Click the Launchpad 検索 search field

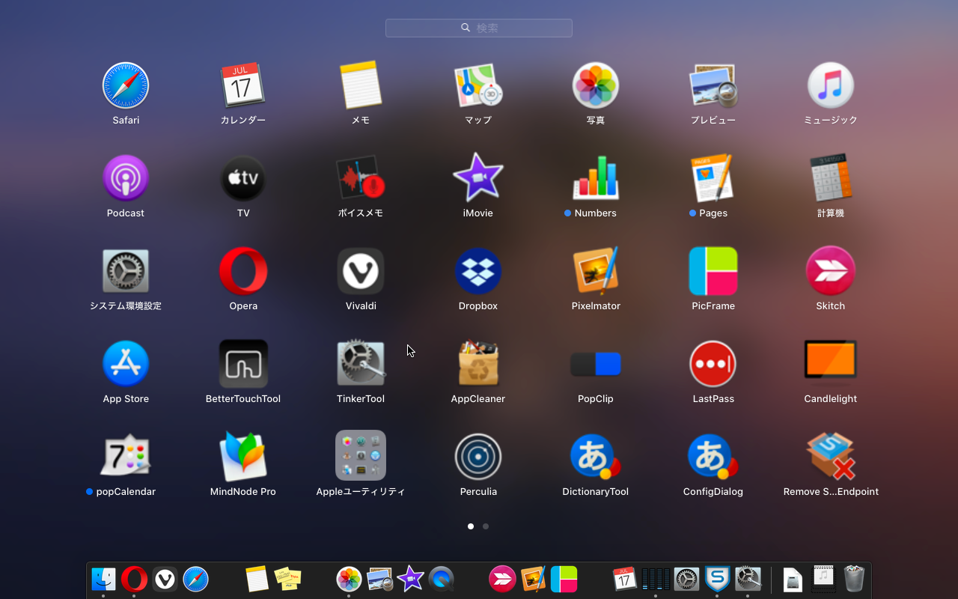[x=479, y=28]
